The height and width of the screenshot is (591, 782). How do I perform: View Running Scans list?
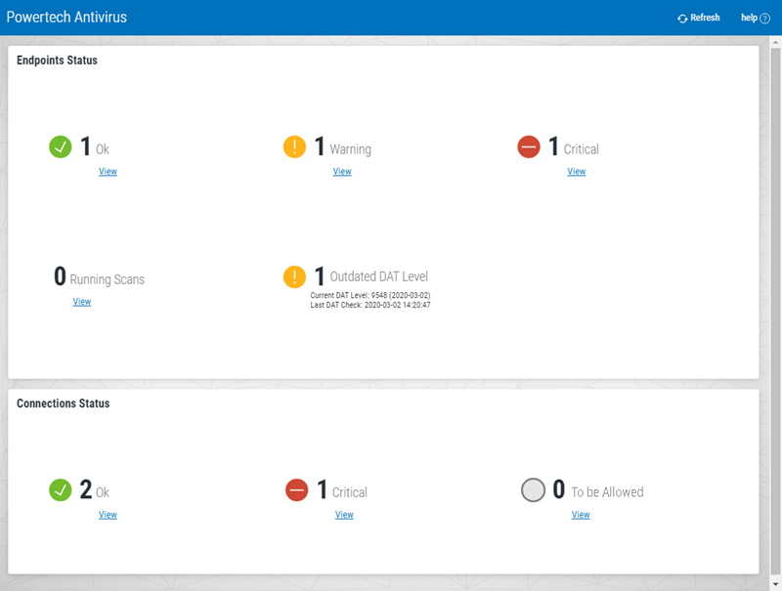point(82,302)
